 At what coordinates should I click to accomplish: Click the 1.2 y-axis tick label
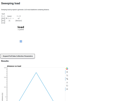5,87
